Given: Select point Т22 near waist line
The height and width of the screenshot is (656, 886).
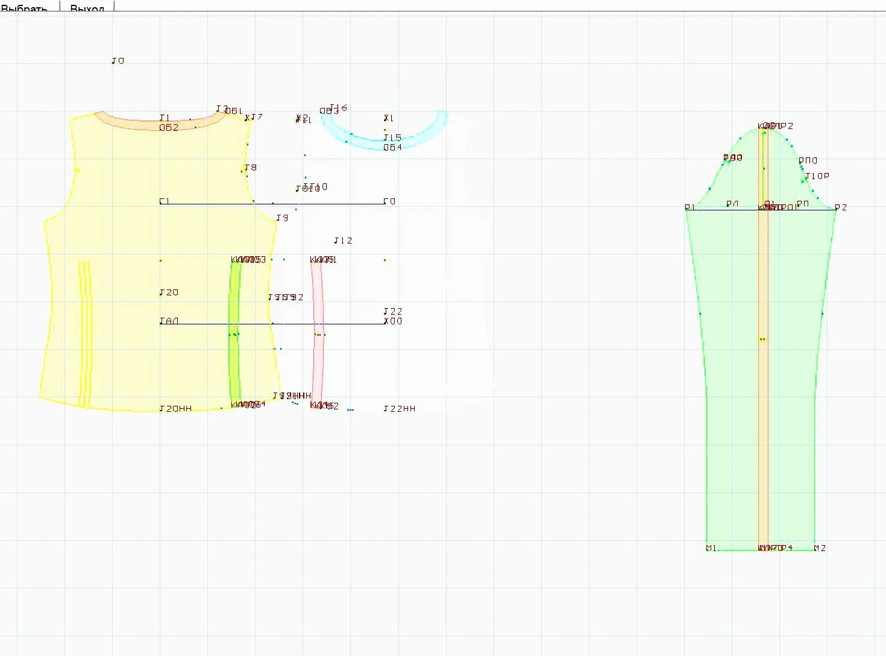Looking at the screenshot, I should (x=385, y=312).
